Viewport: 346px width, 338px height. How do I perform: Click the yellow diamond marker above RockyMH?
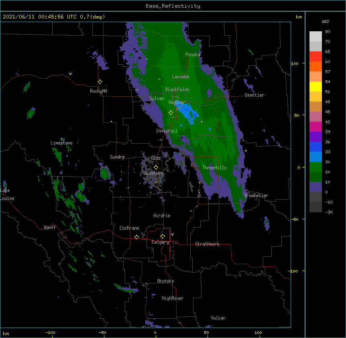tap(100, 82)
